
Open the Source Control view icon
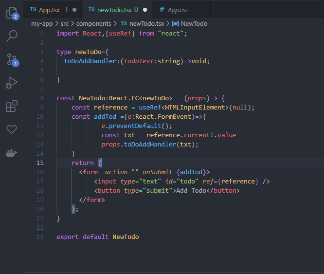click(x=12, y=59)
